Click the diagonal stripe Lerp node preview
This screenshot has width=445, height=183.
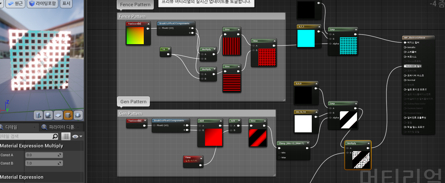pos(348,120)
